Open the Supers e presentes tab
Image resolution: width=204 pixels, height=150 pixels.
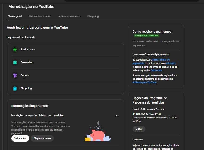coord(69,16)
